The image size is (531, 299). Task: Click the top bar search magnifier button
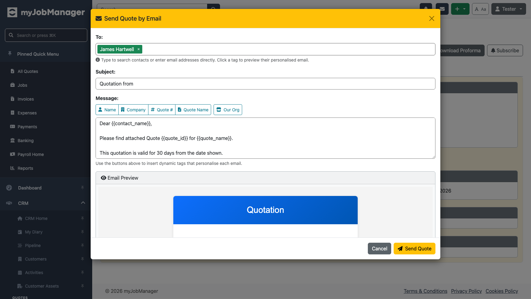point(214,6)
